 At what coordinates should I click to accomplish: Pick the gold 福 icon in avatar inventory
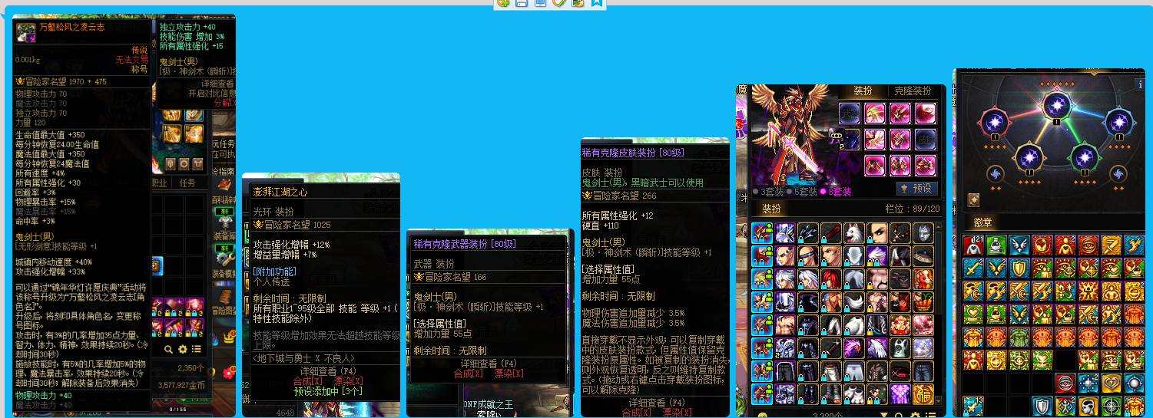pyautogui.click(x=923, y=395)
